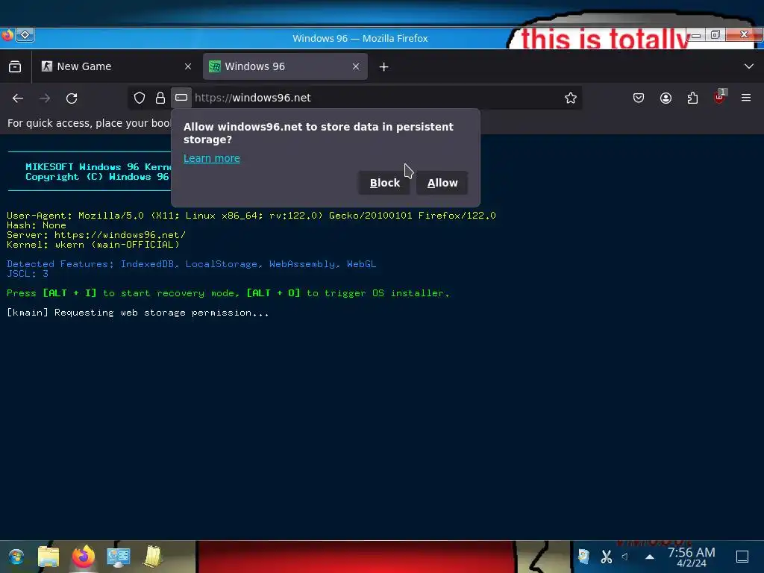Expand the list all tabs chevron
The image size is (764, 573).
[749, 66]
